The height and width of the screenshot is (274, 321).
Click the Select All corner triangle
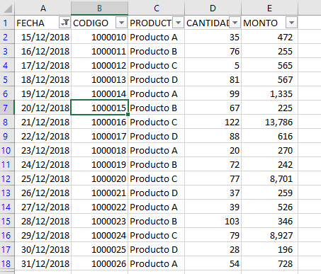coord(7,8)
